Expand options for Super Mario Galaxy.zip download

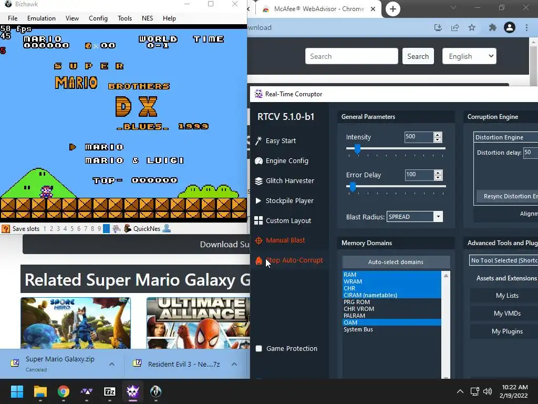click(x=112, y=364)
